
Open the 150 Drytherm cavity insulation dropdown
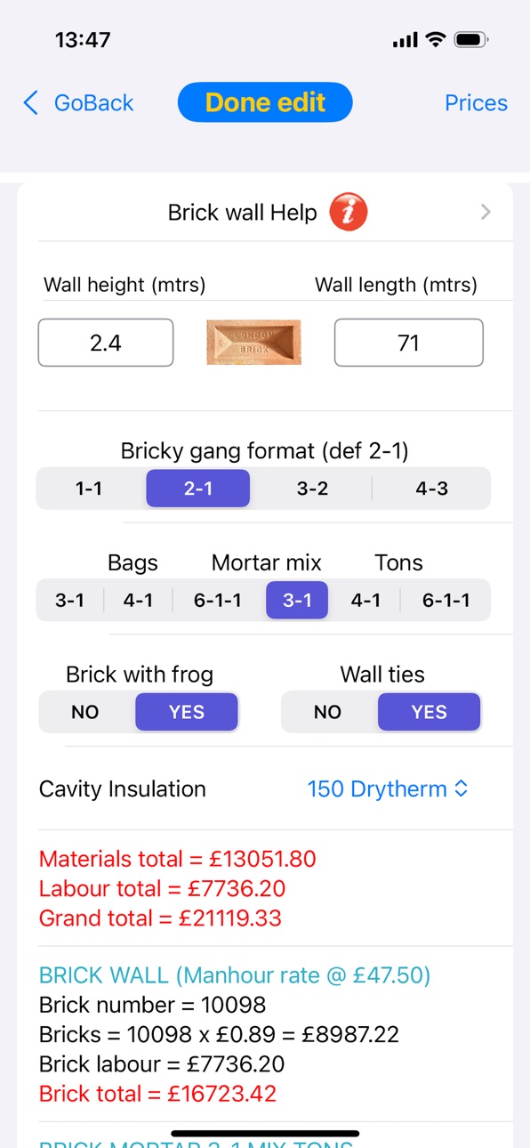[388, 788]
